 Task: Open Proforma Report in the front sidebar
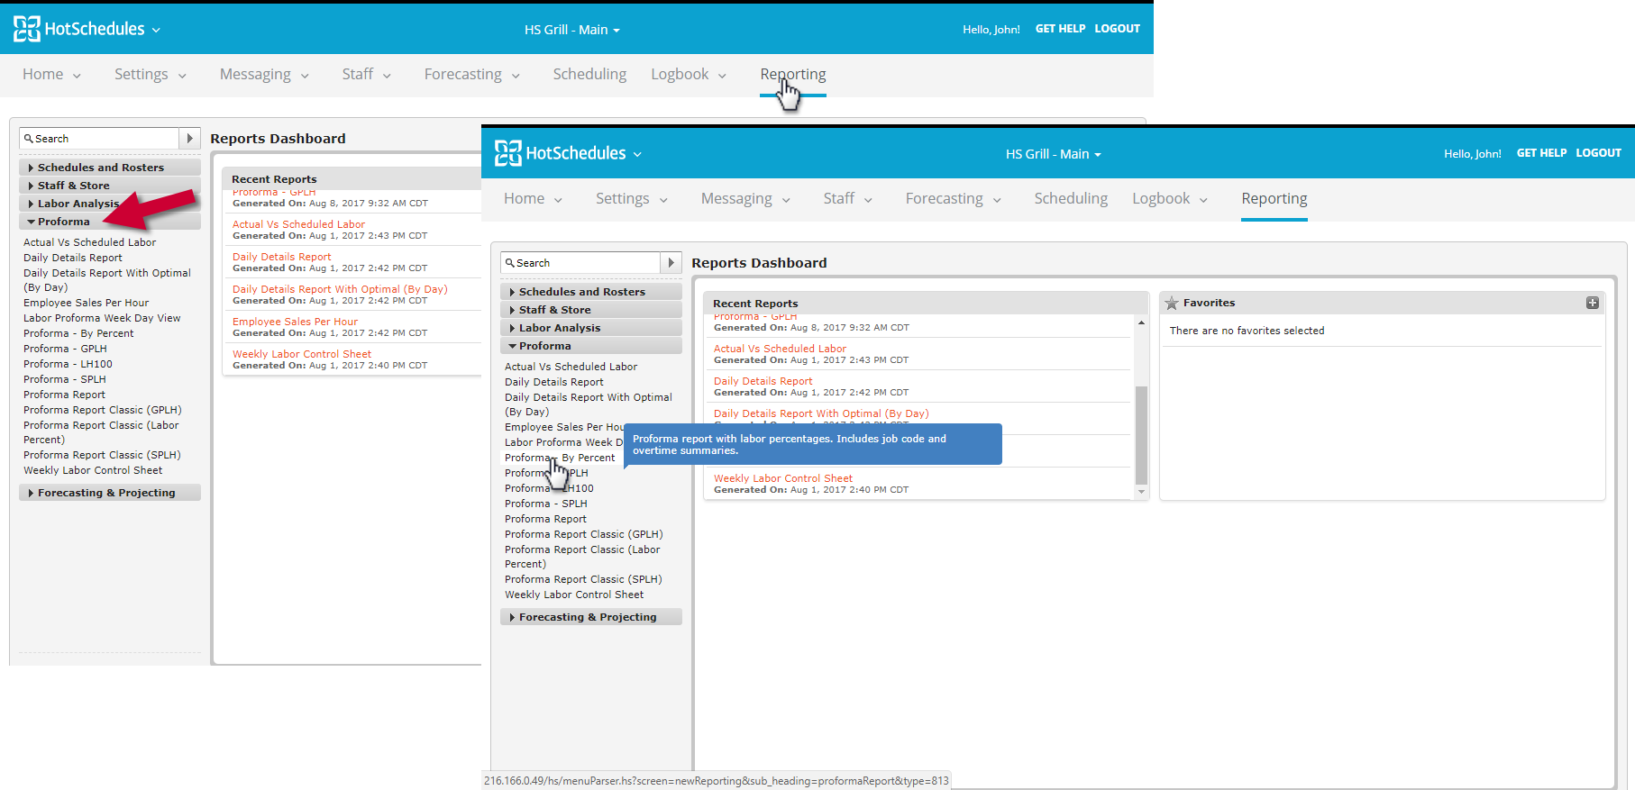(x=545, y=519)
